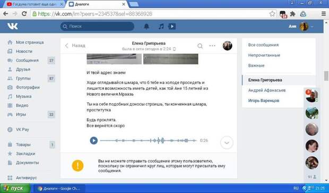Image resolution: width=329 pixels, height=193 pixels.
Task: Expand the profile dropdown next to avatar
Action: coord(312,27)
